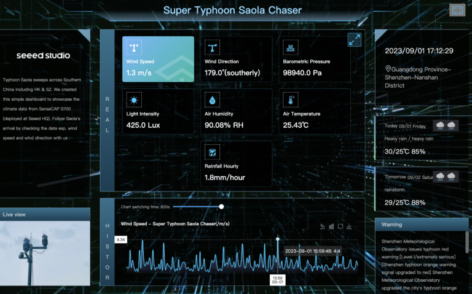This screenshot has height=294, width=472.
Task: Adjust the chart switching time slider handle
Action: coord(221,207)
